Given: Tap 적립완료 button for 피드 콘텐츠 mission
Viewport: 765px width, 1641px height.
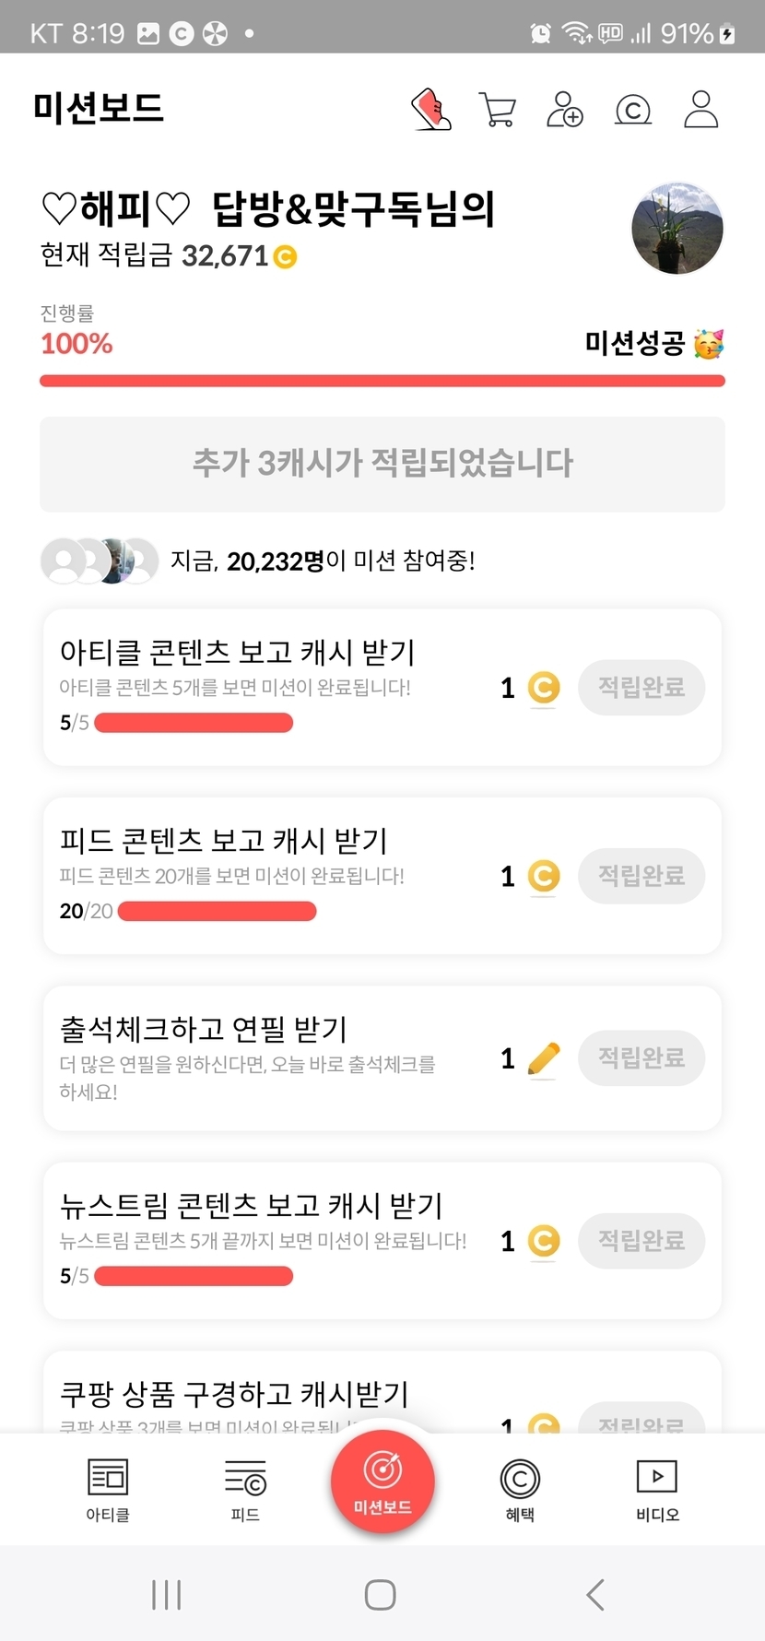Looking at the screenshot, I should coord(641,876).
